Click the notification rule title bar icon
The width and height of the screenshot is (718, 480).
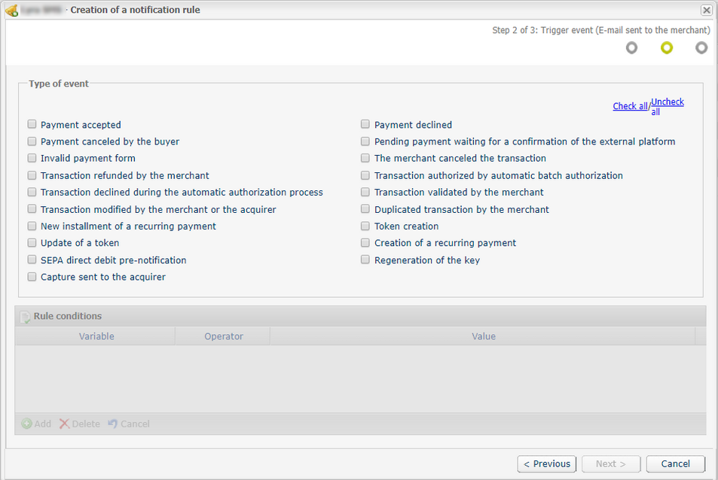tap(12, 10)
